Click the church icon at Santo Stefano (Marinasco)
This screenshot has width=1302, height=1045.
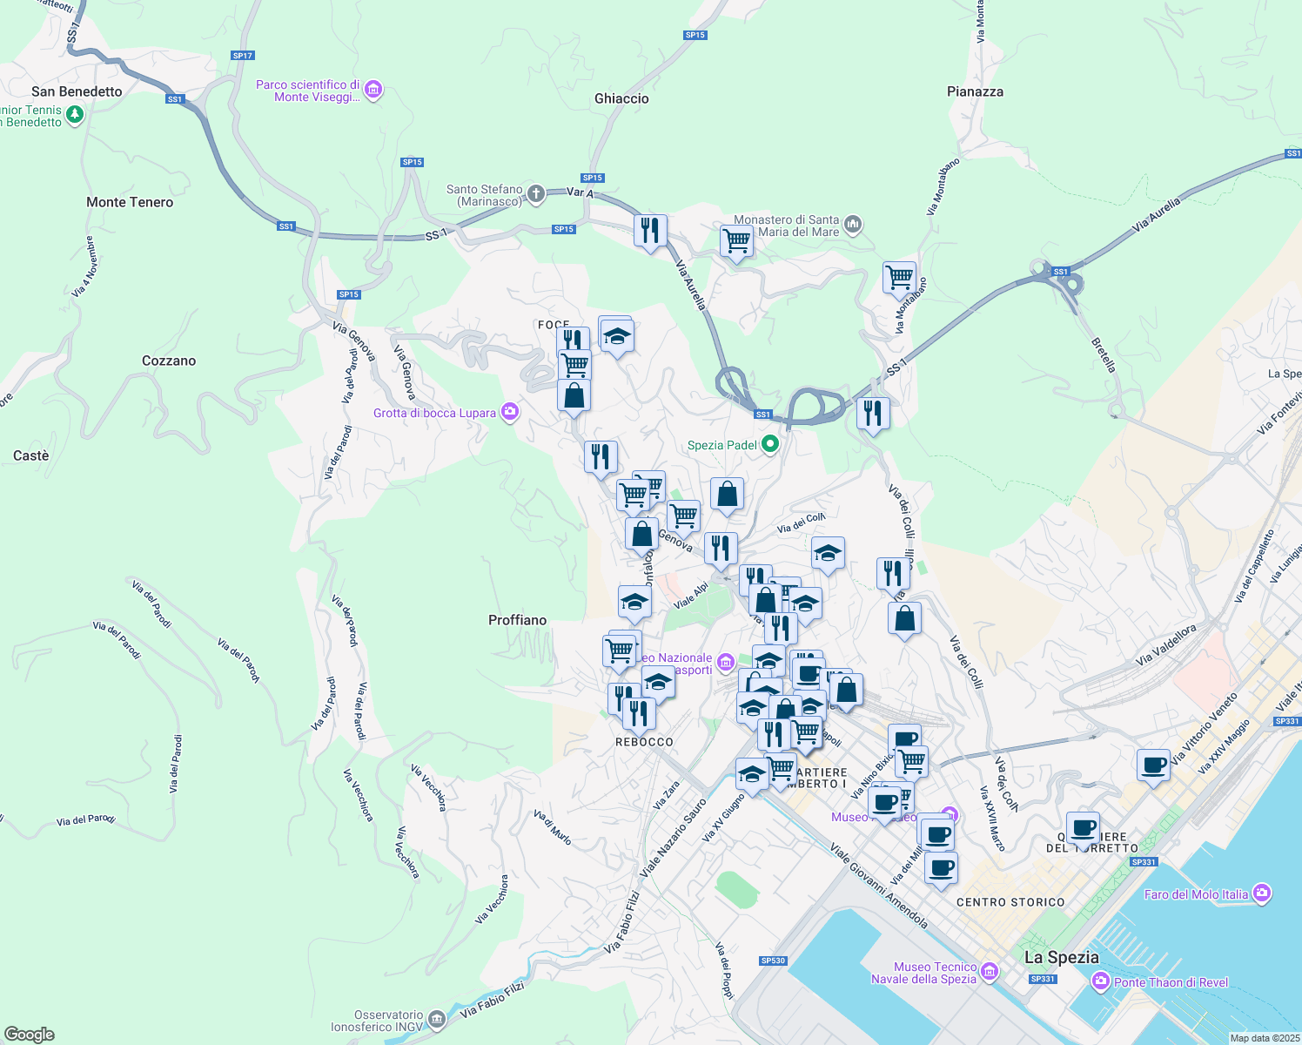click(535, 194)
